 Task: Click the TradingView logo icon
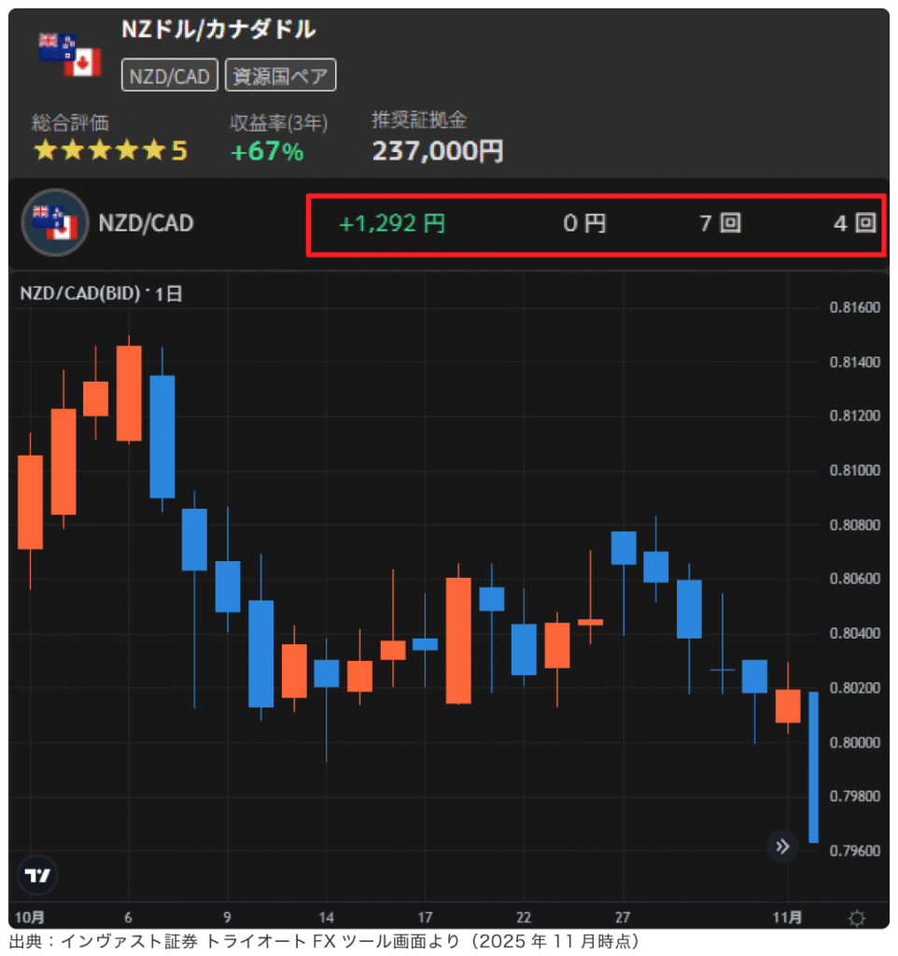(38, 875)
